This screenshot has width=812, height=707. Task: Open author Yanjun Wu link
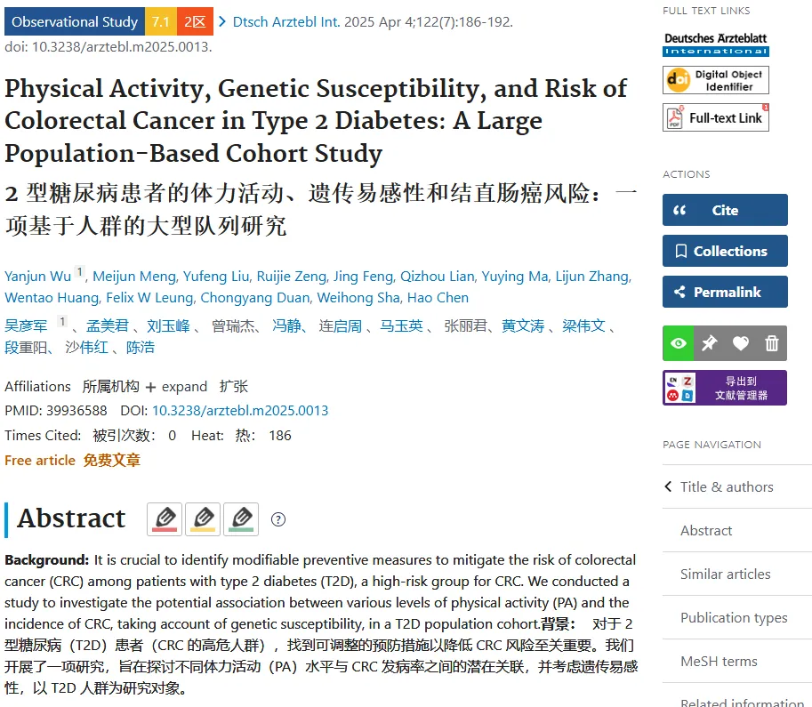tap(38, 277)
